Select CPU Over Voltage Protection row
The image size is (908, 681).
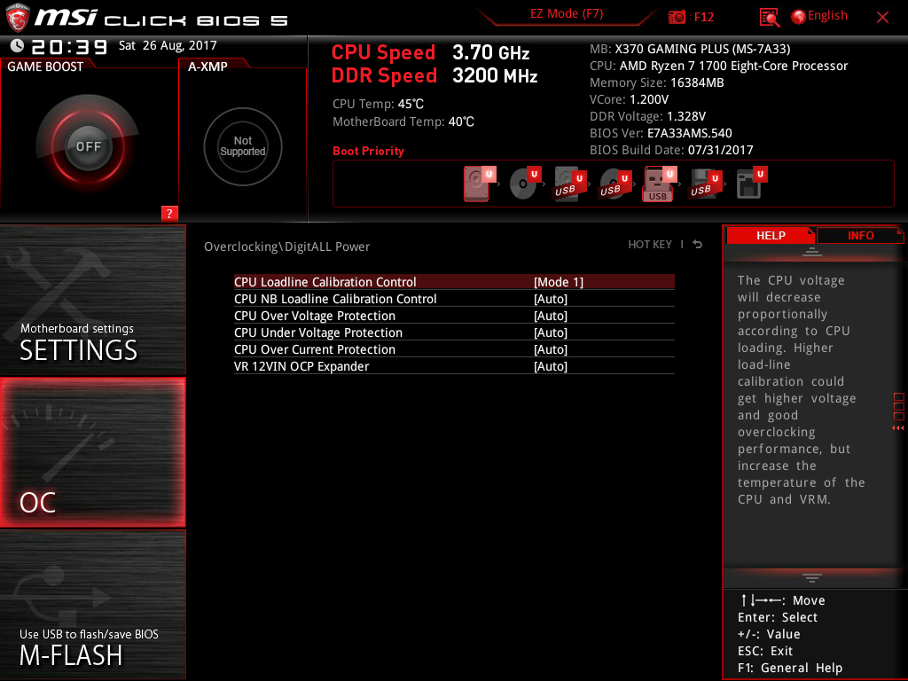(x=454, y=316)
